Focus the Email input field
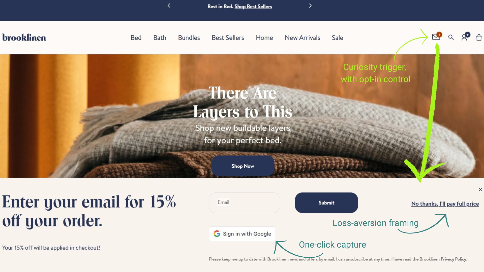The height and width of the screenshot is (272, 484). (245, 203)
